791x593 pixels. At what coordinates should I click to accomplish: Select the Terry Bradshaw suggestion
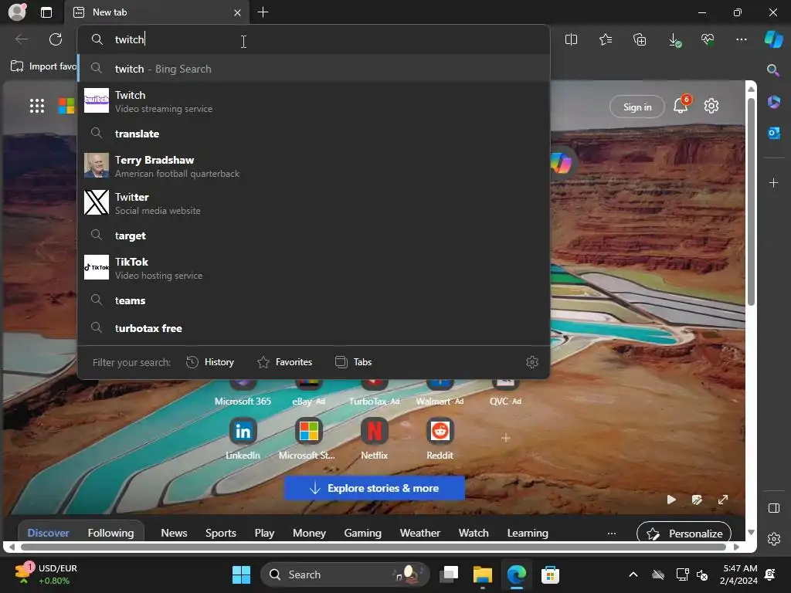pos(314,166)
